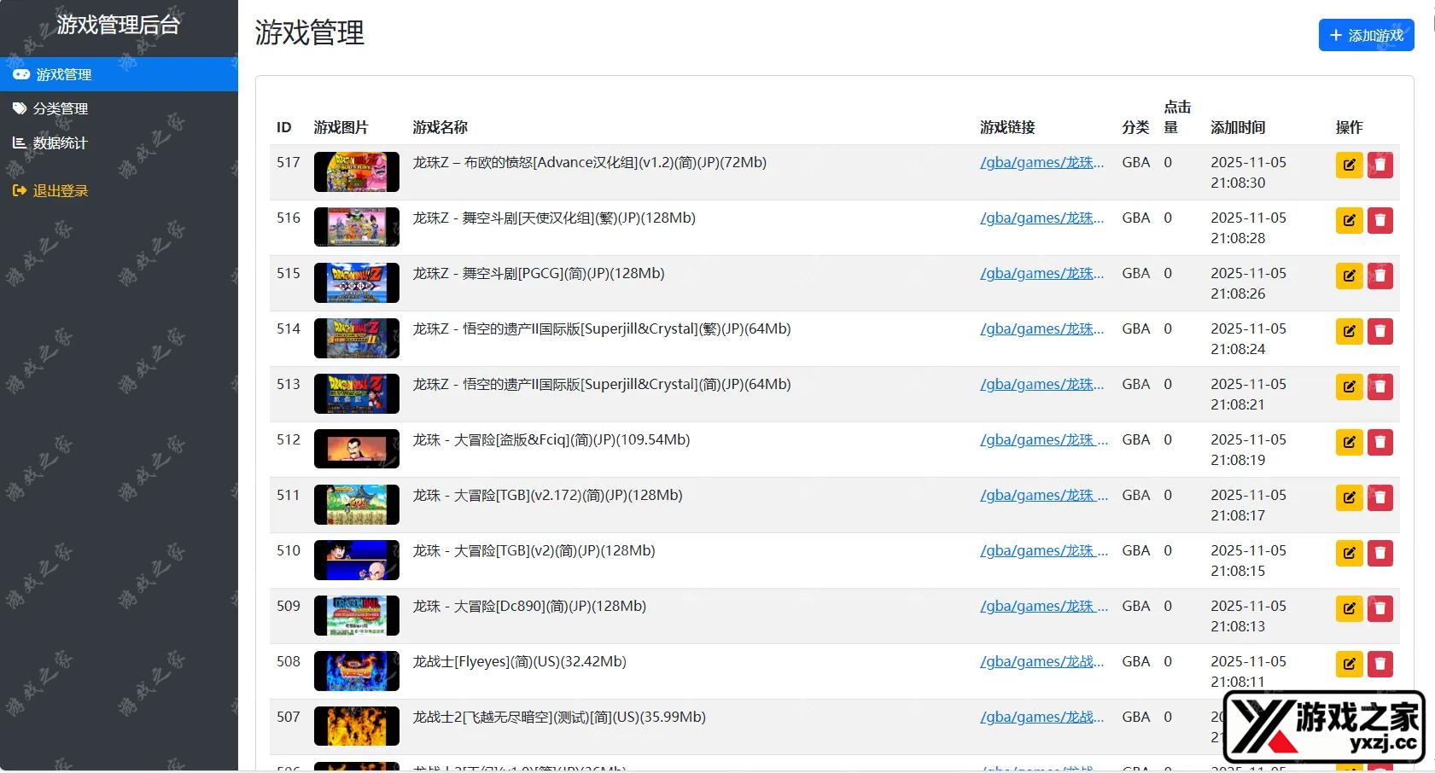Screen dimensions: 1435x773
Task: Click the delete icon in row 509
Action: coord(1380,609)
